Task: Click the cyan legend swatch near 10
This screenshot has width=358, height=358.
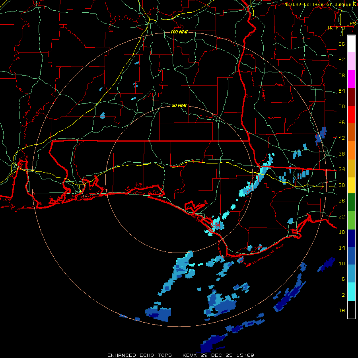Action: pyautogui.click(x=351, y=292)
